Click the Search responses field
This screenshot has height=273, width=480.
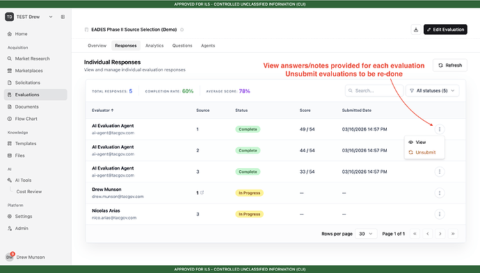(374, 91)
